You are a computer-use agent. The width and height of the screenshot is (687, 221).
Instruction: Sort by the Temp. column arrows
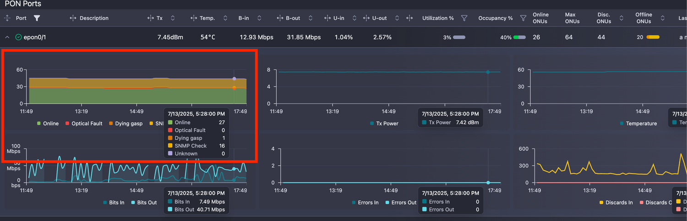tap(224, 18)
